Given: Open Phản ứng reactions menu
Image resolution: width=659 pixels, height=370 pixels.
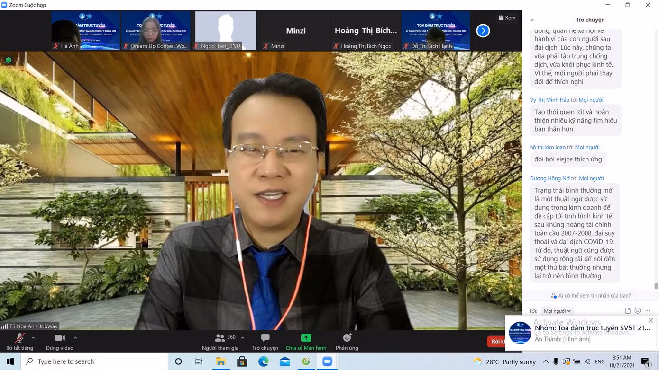Looking at the screenshot, I should (347, 342).
